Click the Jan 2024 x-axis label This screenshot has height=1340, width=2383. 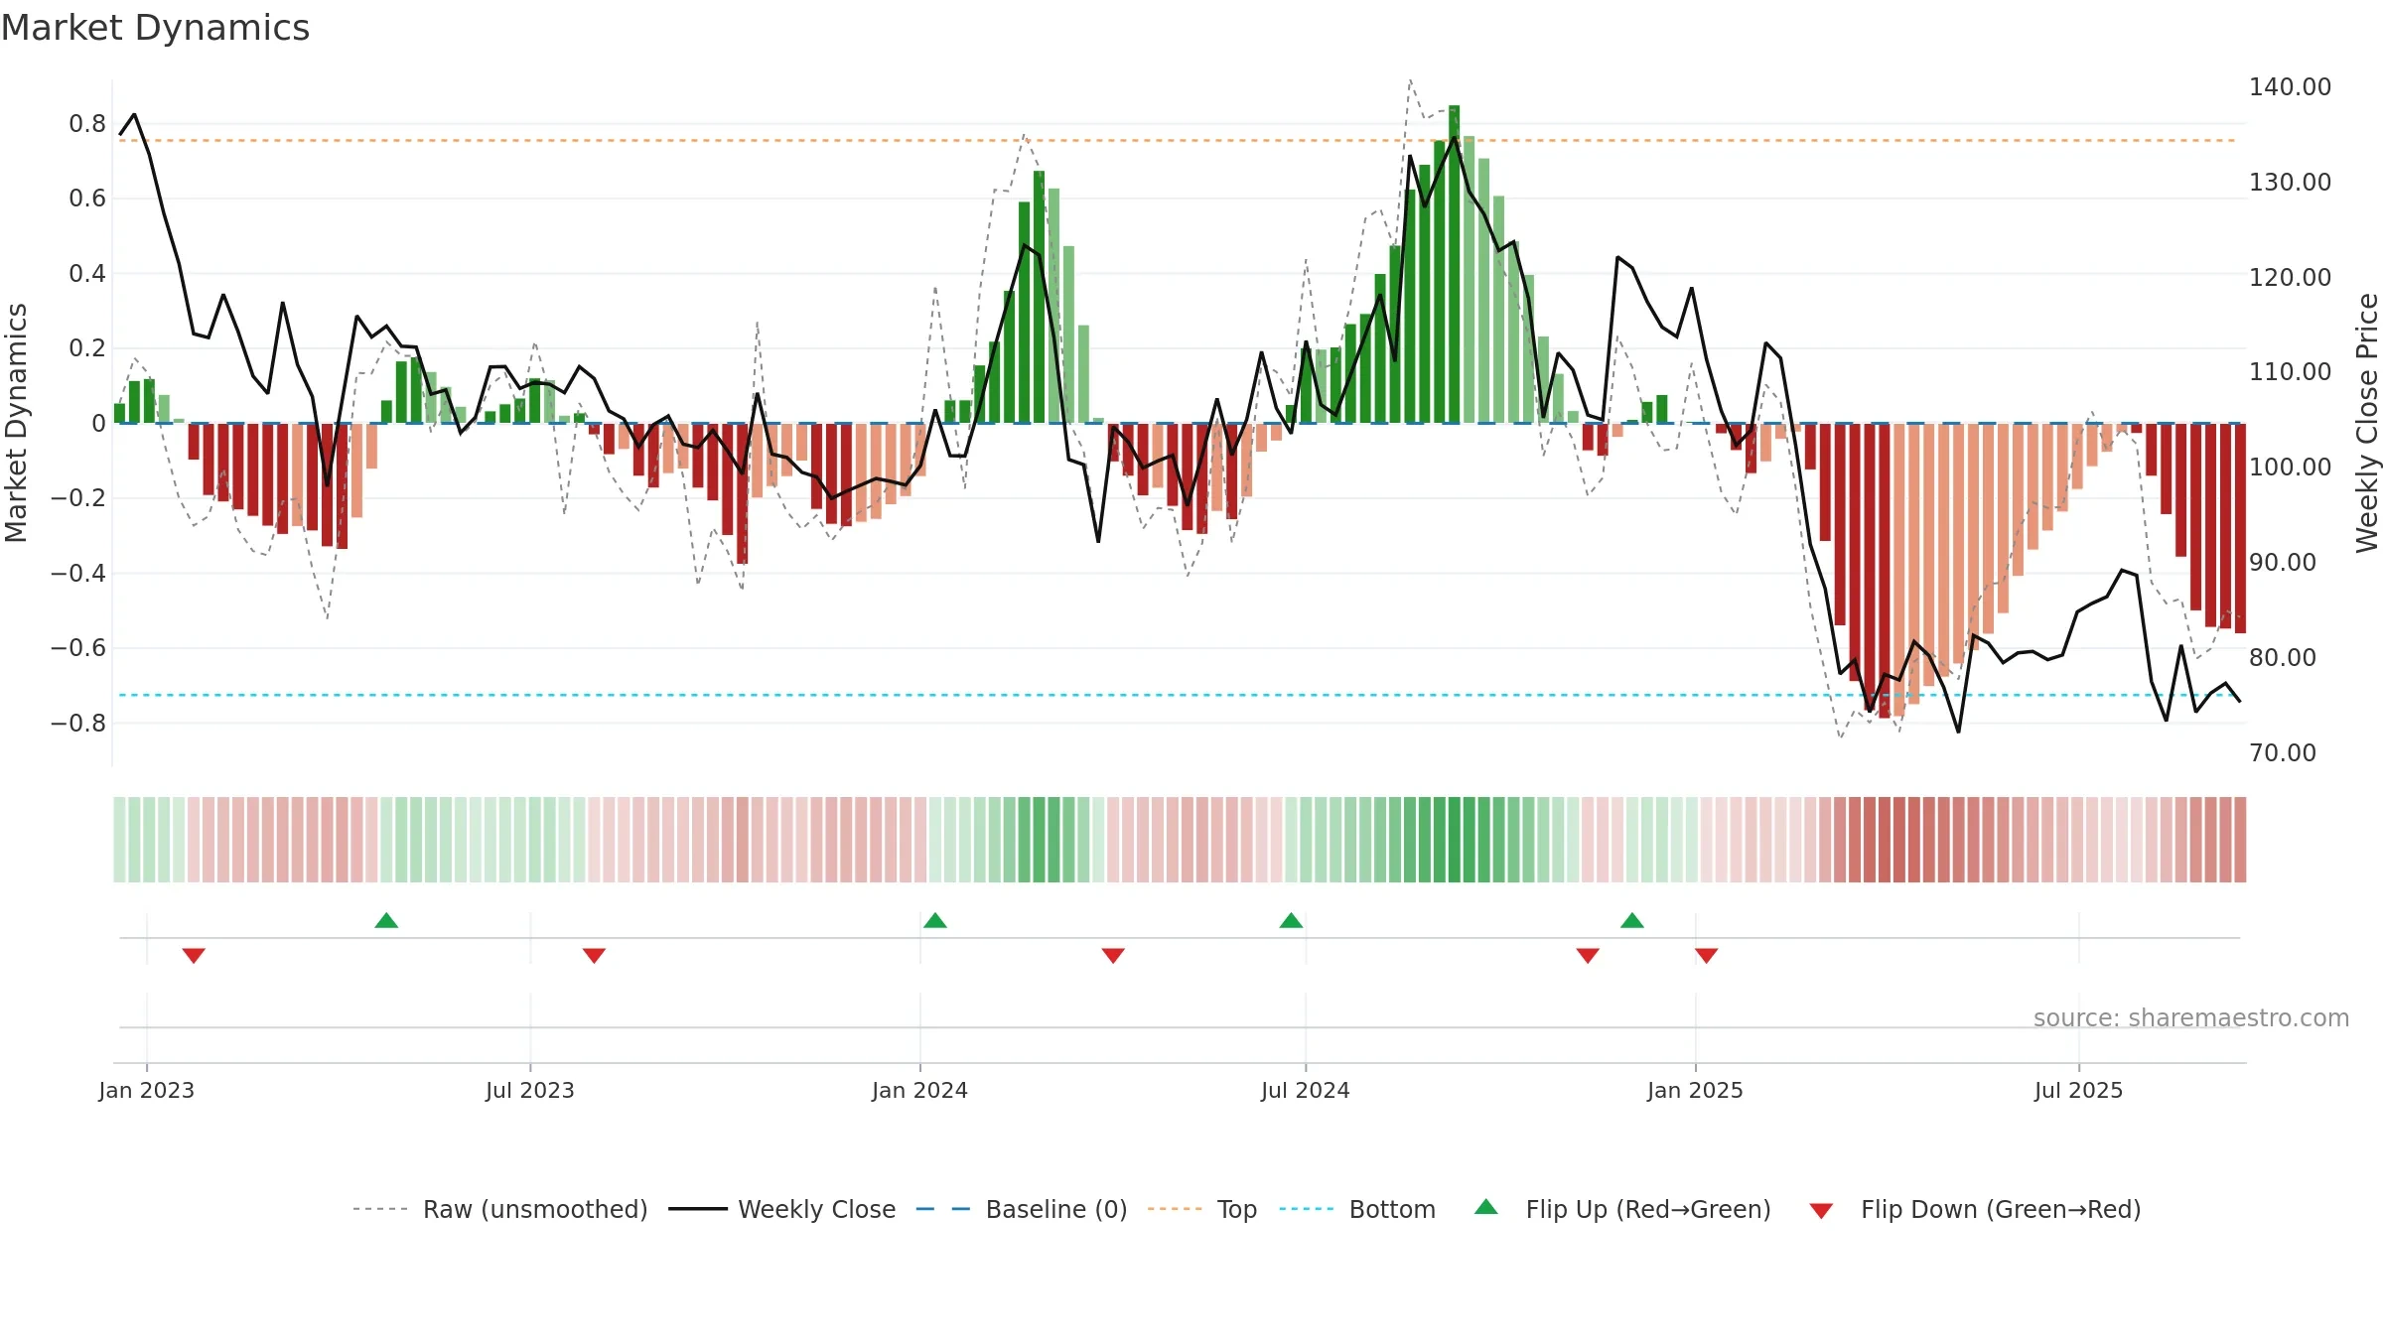coord(920,1090)
